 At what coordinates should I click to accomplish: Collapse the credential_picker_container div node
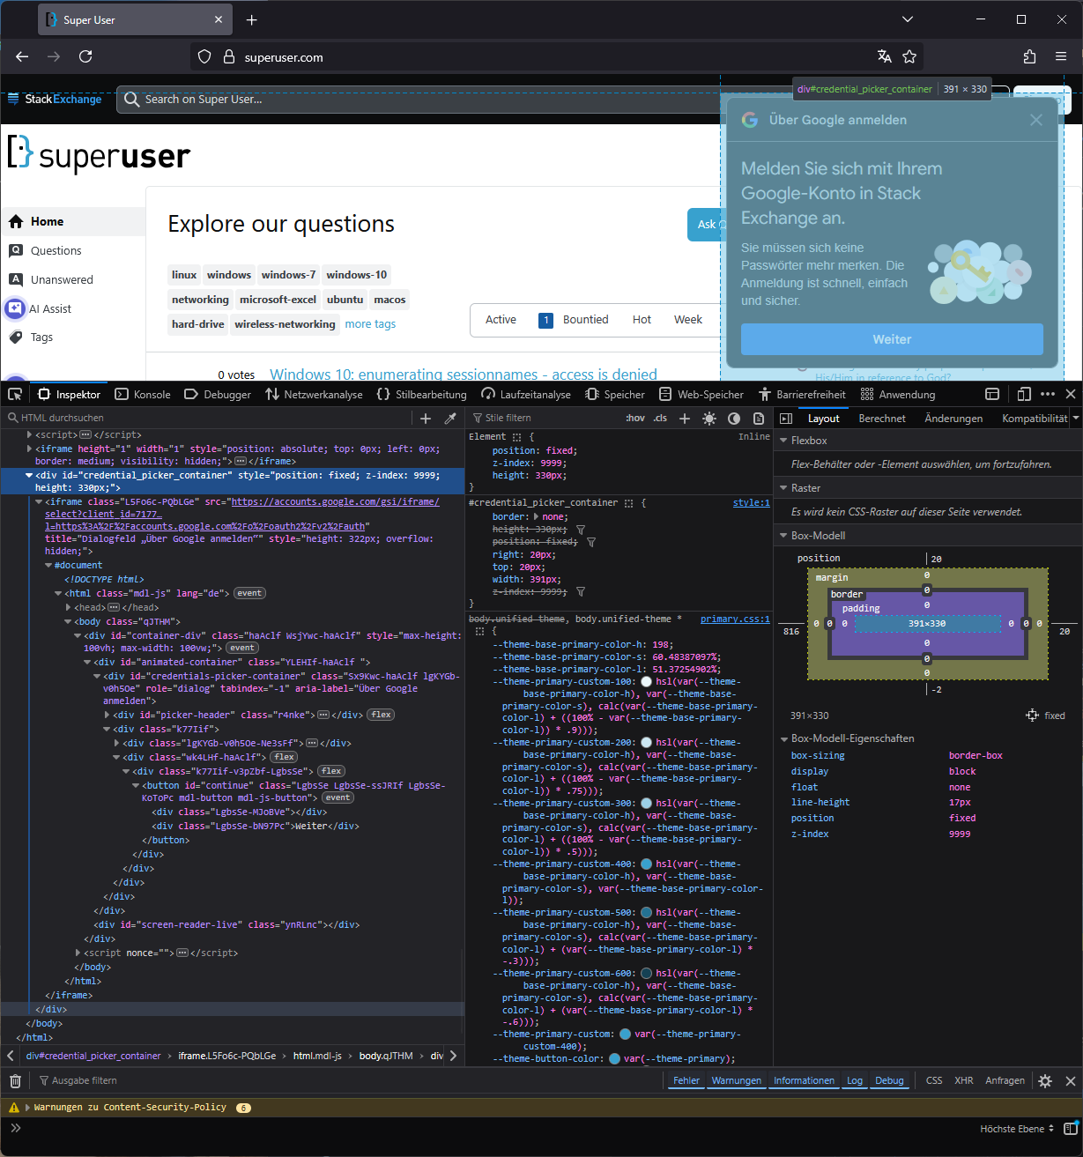pyautogui.click(x=29, y=475)
